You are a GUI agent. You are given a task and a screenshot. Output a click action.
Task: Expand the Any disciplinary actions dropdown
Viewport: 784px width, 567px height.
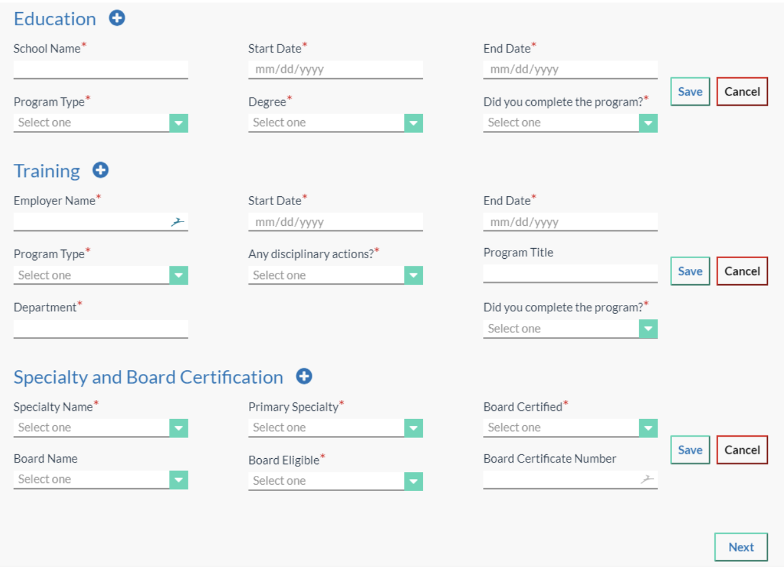pos(415,275)
